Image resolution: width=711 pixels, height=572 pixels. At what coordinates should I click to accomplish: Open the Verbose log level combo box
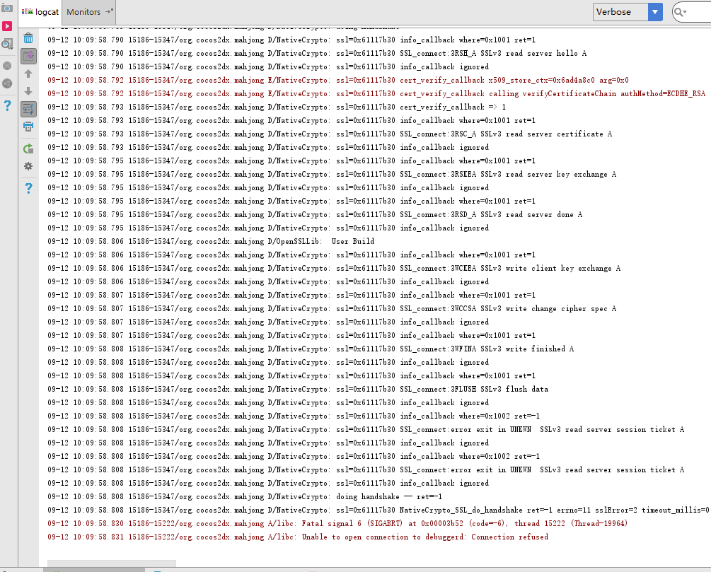point(628,12)
